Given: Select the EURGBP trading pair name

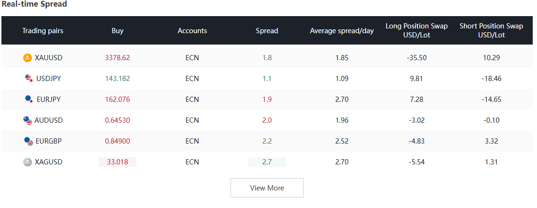Looking at the screenshot, I should pyautogui.click(x=49, y=141).
